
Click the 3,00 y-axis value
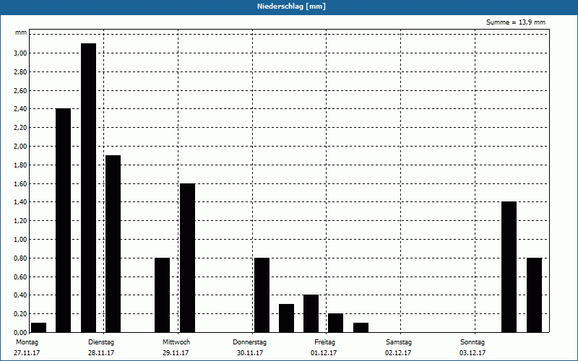click(20, 53)
